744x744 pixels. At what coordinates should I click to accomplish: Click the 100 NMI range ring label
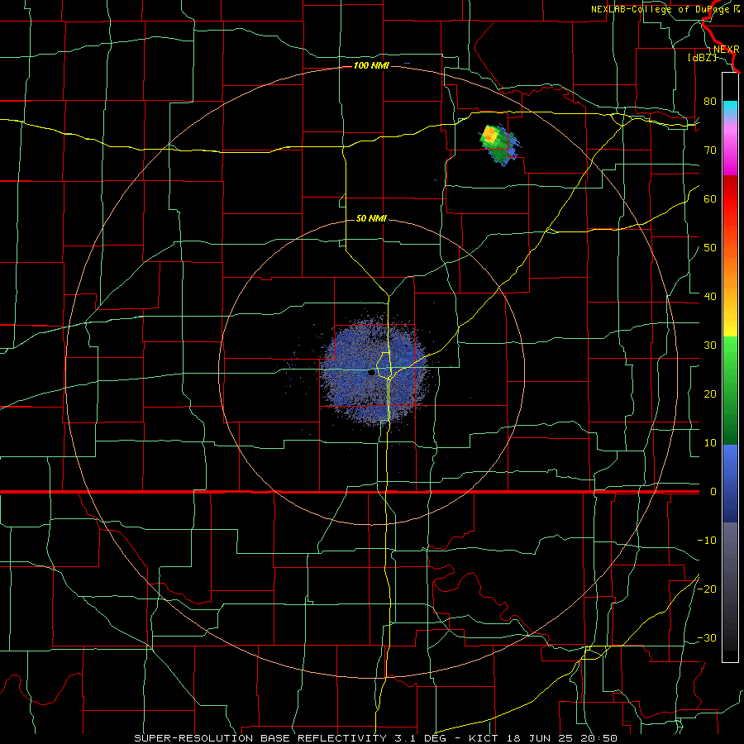371,65
